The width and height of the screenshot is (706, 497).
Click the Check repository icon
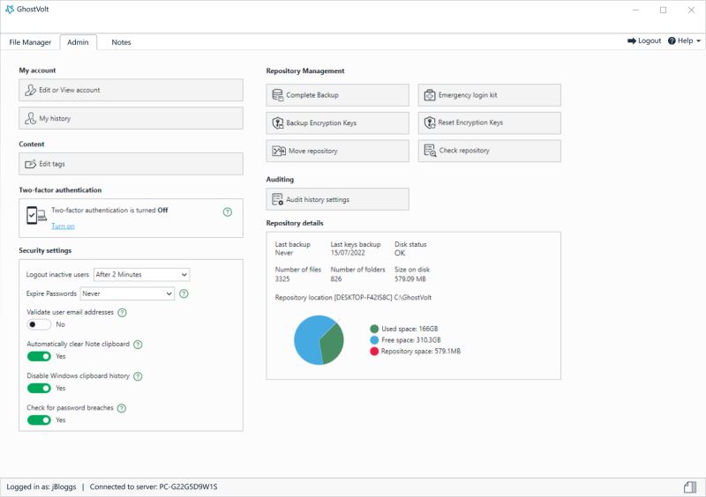coord(430,150)
